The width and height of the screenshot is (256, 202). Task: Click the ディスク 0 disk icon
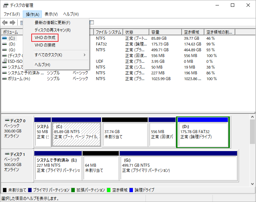[6, 121]
